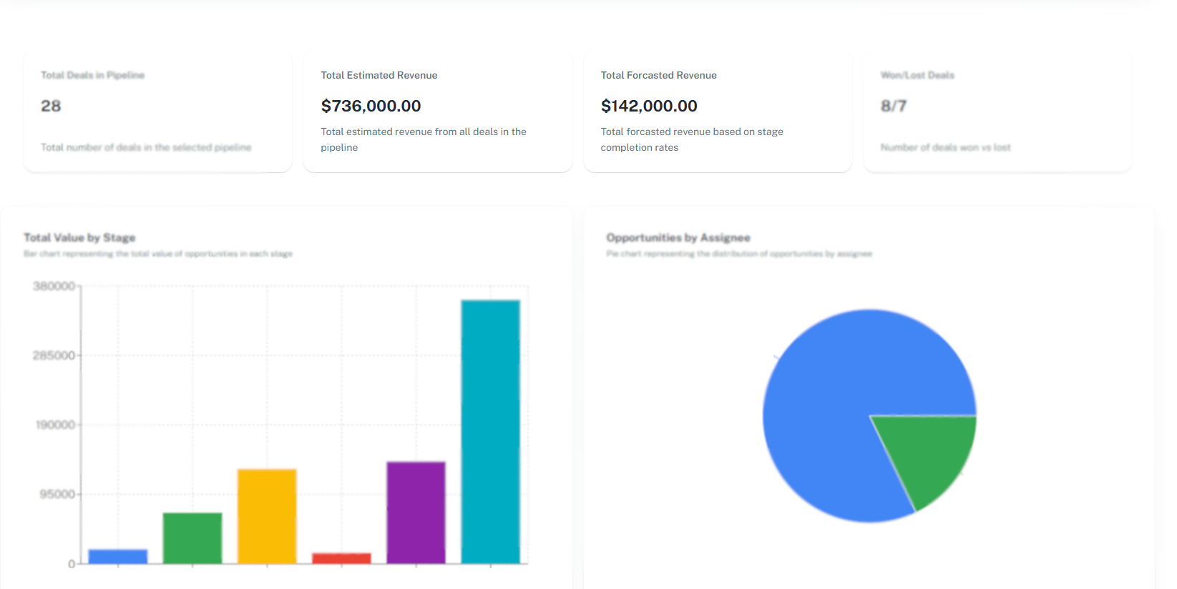Screen dimensions: 1177x589
Task: Click the blue bar in the stage chart
Action: pyautogui.click(x=118, y=556)
